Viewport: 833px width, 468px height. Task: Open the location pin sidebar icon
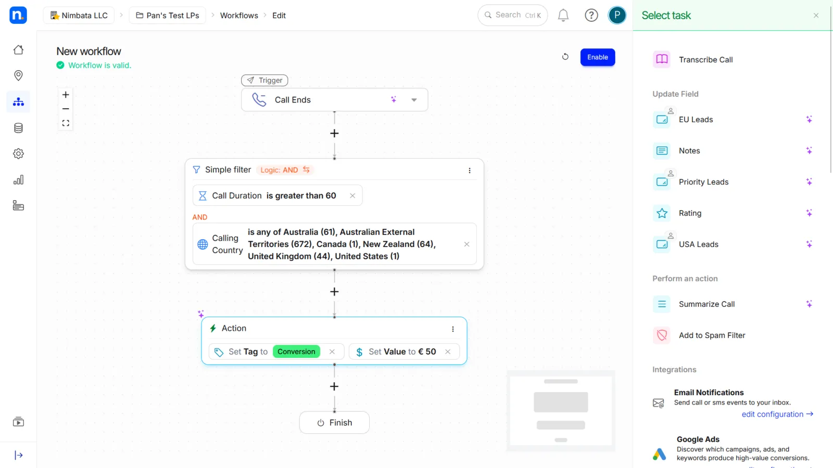click(x=18, y=76)
